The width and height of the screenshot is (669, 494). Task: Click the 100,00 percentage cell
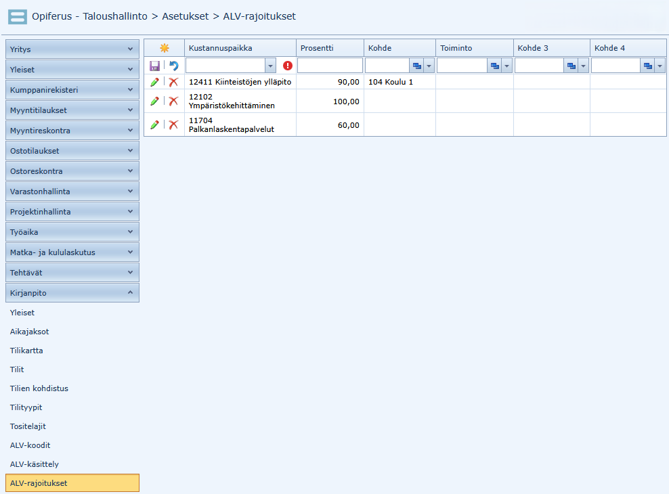coord(330,101)
